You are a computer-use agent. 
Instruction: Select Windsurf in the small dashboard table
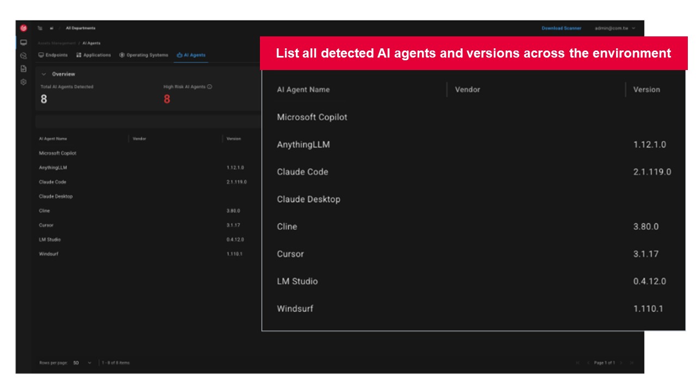tap(48, 254)
